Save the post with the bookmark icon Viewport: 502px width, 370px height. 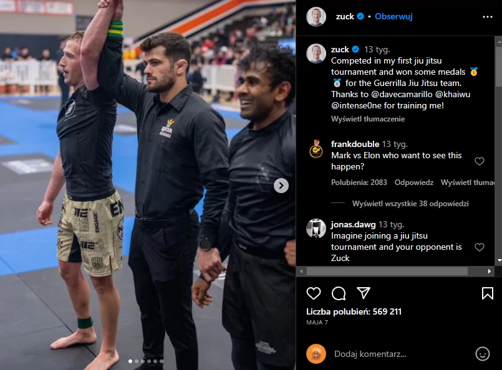[x=487, y=293]
